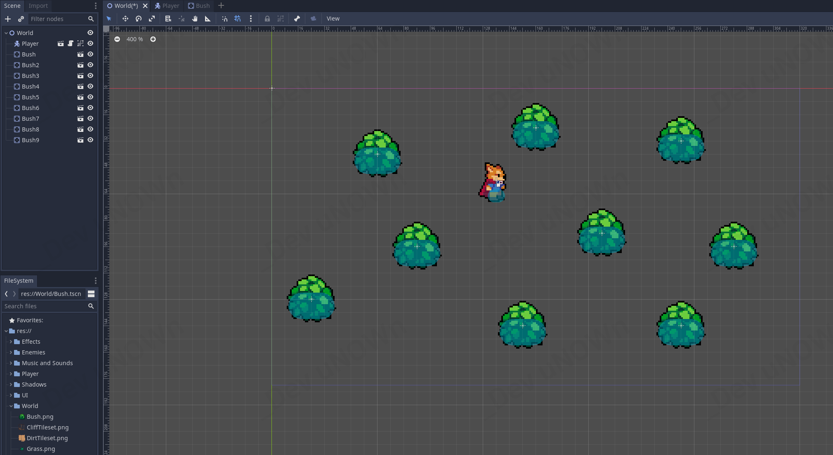
Task: Open snapping options three-dot menu
Action: click(x=251, y=19)
